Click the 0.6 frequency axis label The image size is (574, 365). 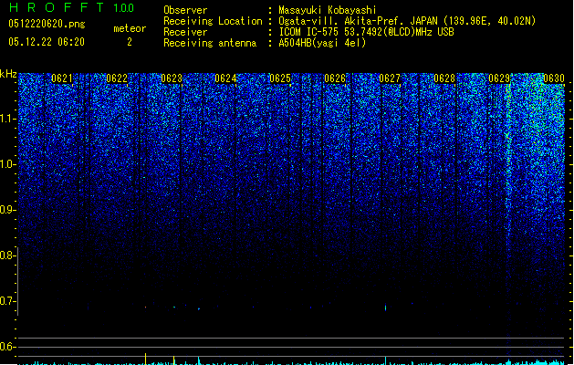8,347
